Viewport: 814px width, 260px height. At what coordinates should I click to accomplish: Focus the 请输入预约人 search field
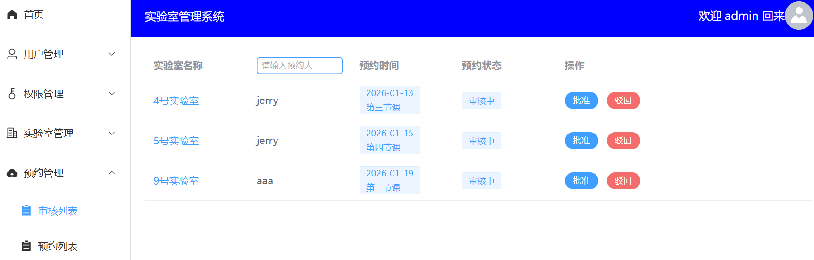(x=299, y=66)
